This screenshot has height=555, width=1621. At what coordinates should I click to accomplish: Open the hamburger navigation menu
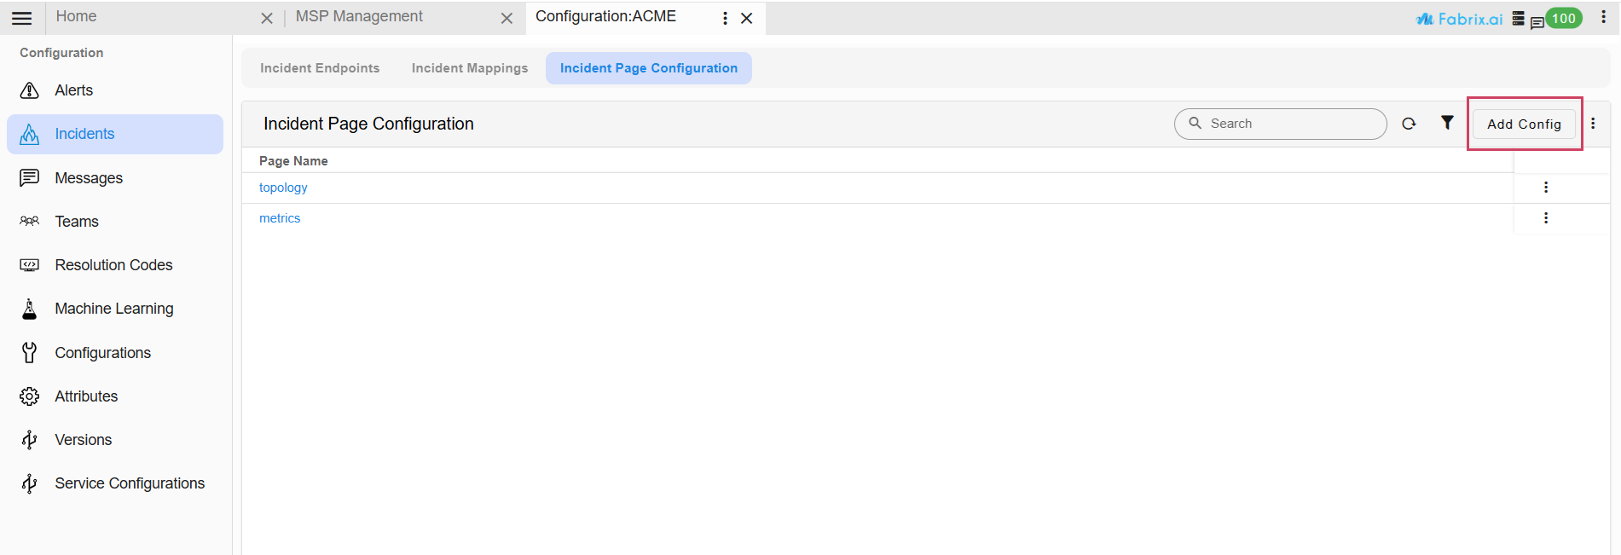(x=22, y=18)
